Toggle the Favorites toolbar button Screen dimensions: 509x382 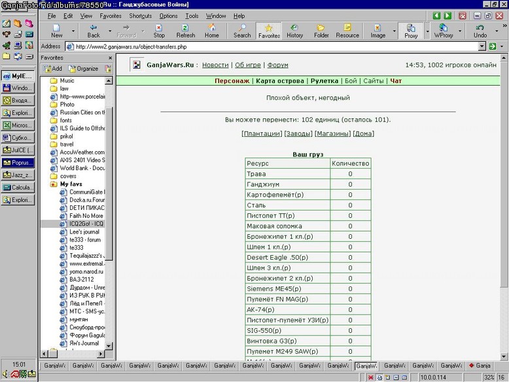[x=269, y=31]
